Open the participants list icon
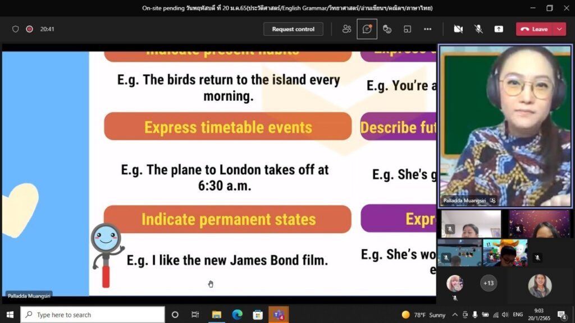The image size is (575, 323). [x=347, y=29]
